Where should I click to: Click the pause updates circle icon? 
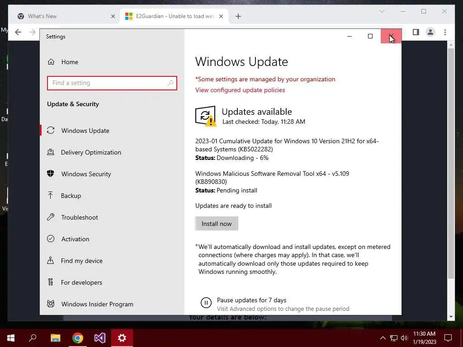tap(206, 303)
